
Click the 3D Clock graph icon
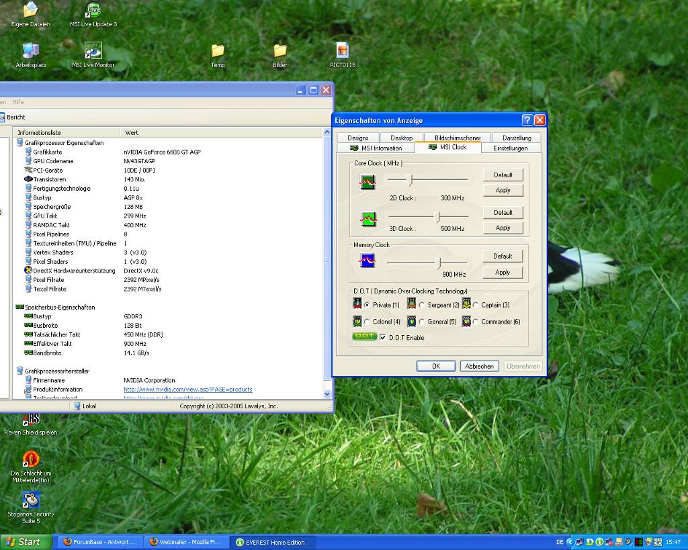point(368,219)
